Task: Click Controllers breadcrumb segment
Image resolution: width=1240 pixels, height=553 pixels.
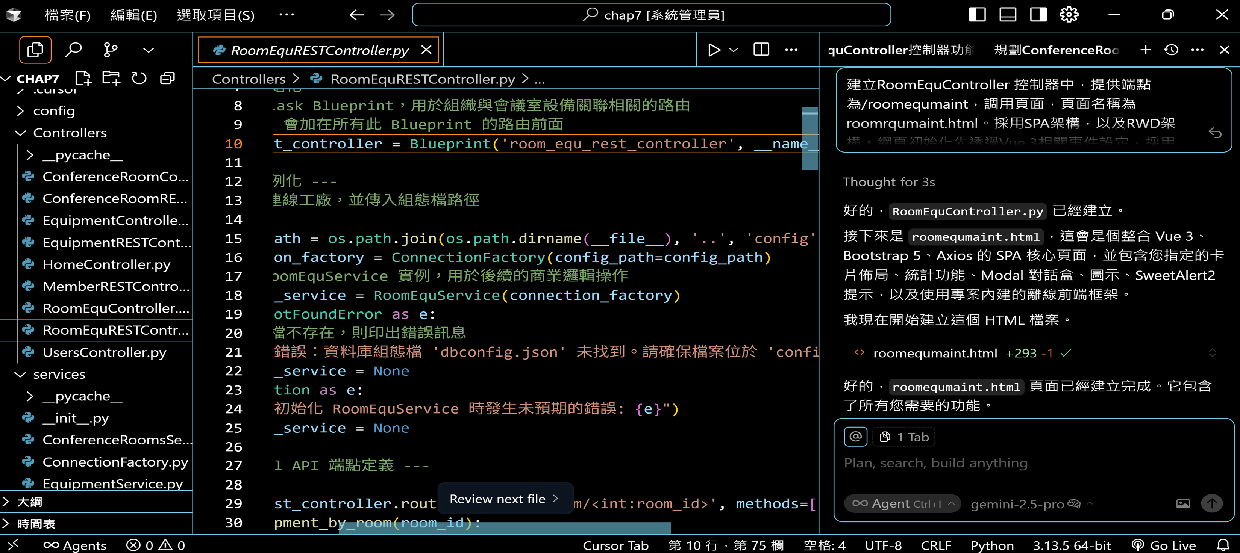Action: tap(249, 79)
